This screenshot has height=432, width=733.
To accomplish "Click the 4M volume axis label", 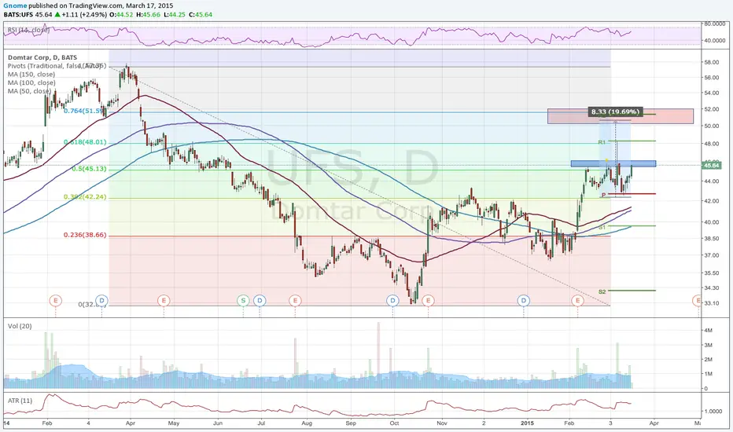I will [x=708, y=330].
